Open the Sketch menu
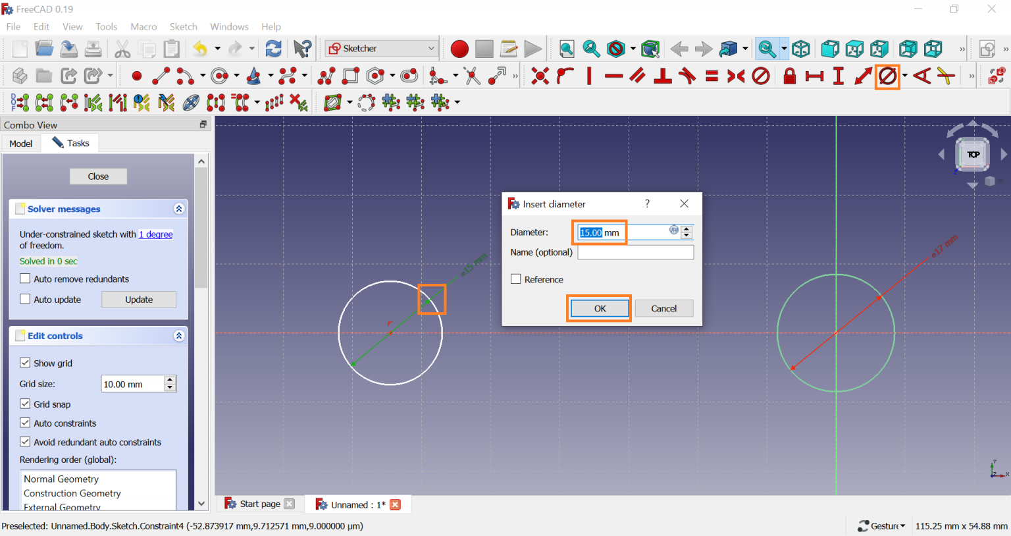Viewport: 1011px width, 536px height. pos(183,27)
